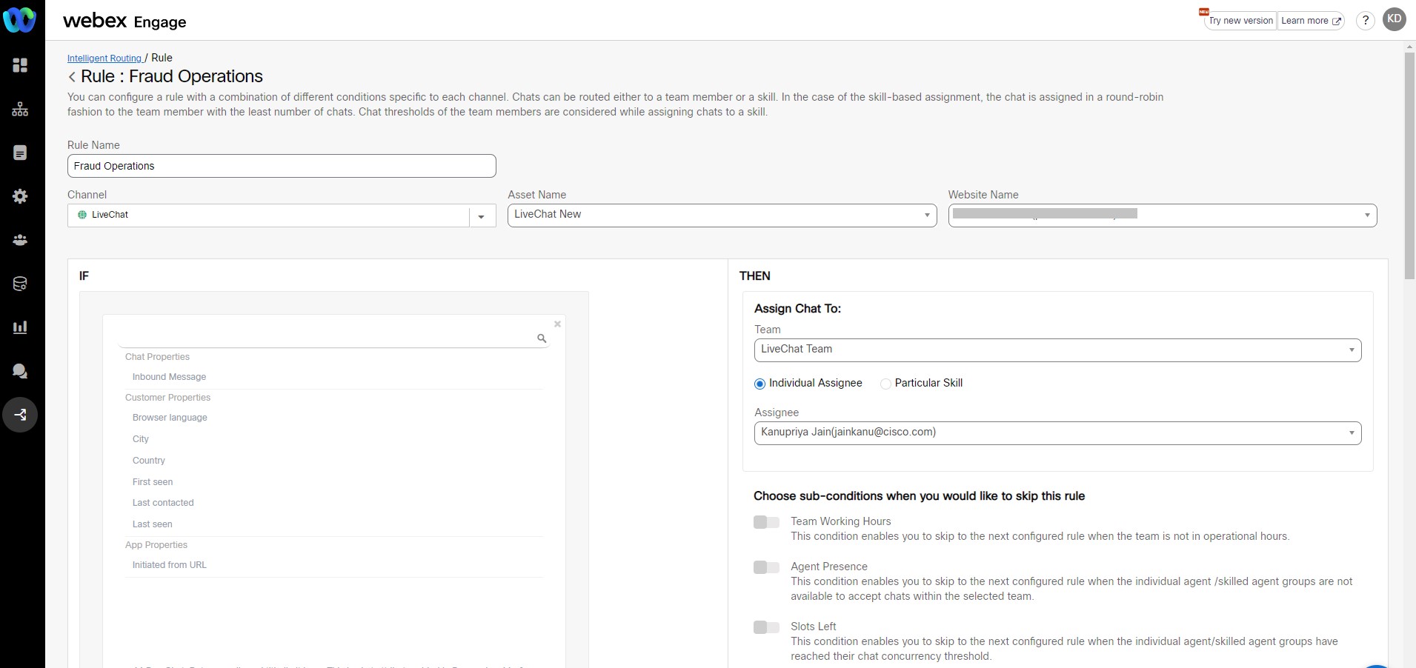Open the Website Name dropdown
1416x668 pixels.
pos(1163,216)
